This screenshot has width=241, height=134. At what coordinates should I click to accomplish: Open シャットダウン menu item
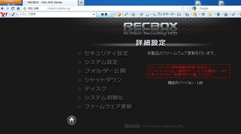pos(103,80)
